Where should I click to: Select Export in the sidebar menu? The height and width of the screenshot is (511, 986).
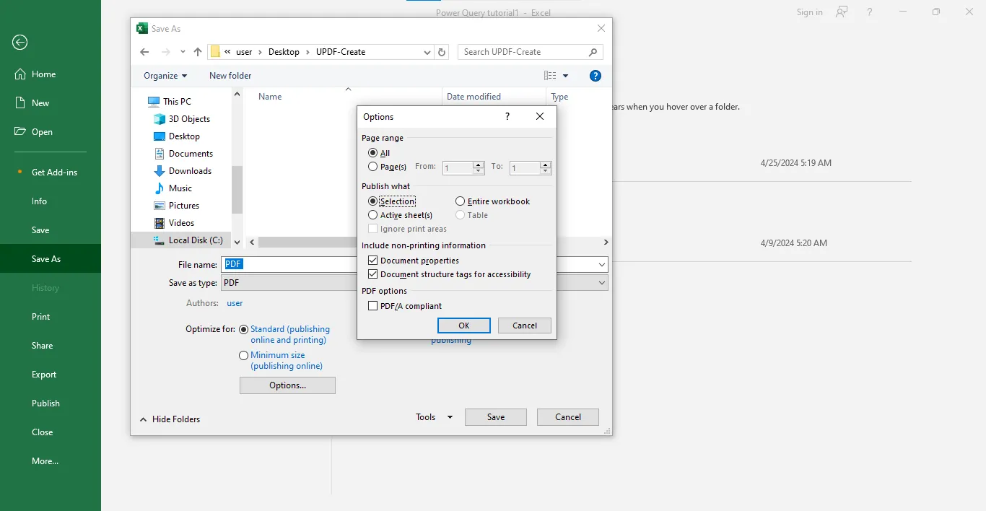[x=43, y=374]
